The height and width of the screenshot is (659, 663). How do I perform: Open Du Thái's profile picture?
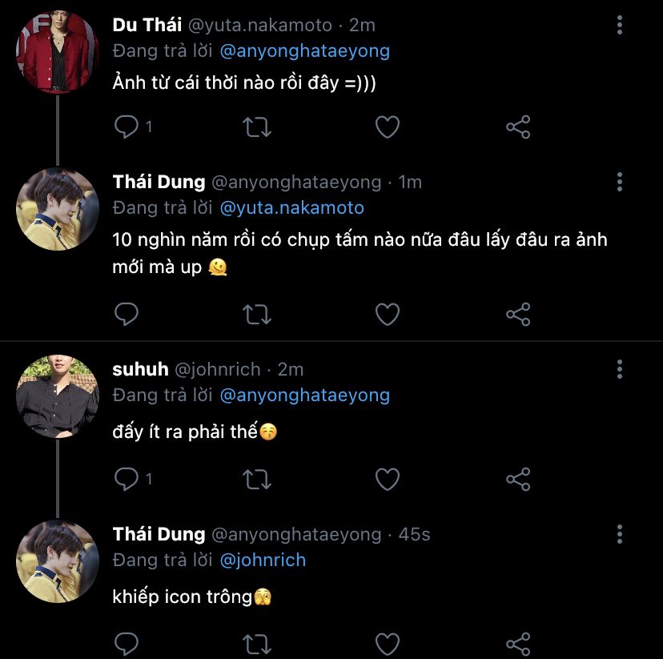[x=58, y=53]
